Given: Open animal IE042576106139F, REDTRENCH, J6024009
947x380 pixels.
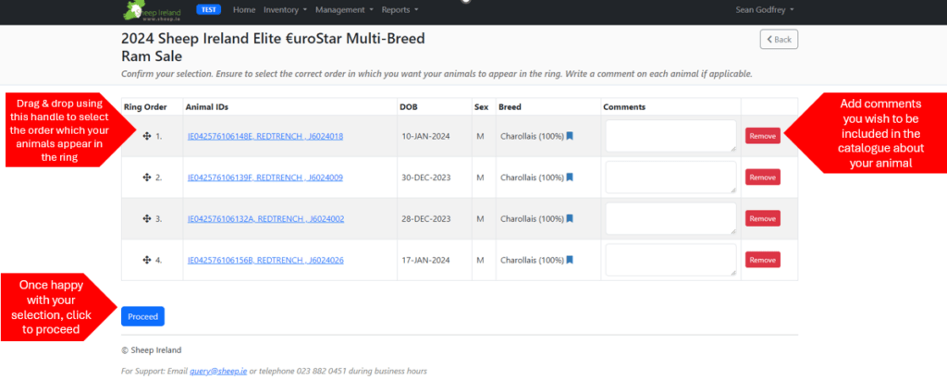Looking at the screenshot, I should 265,178.
